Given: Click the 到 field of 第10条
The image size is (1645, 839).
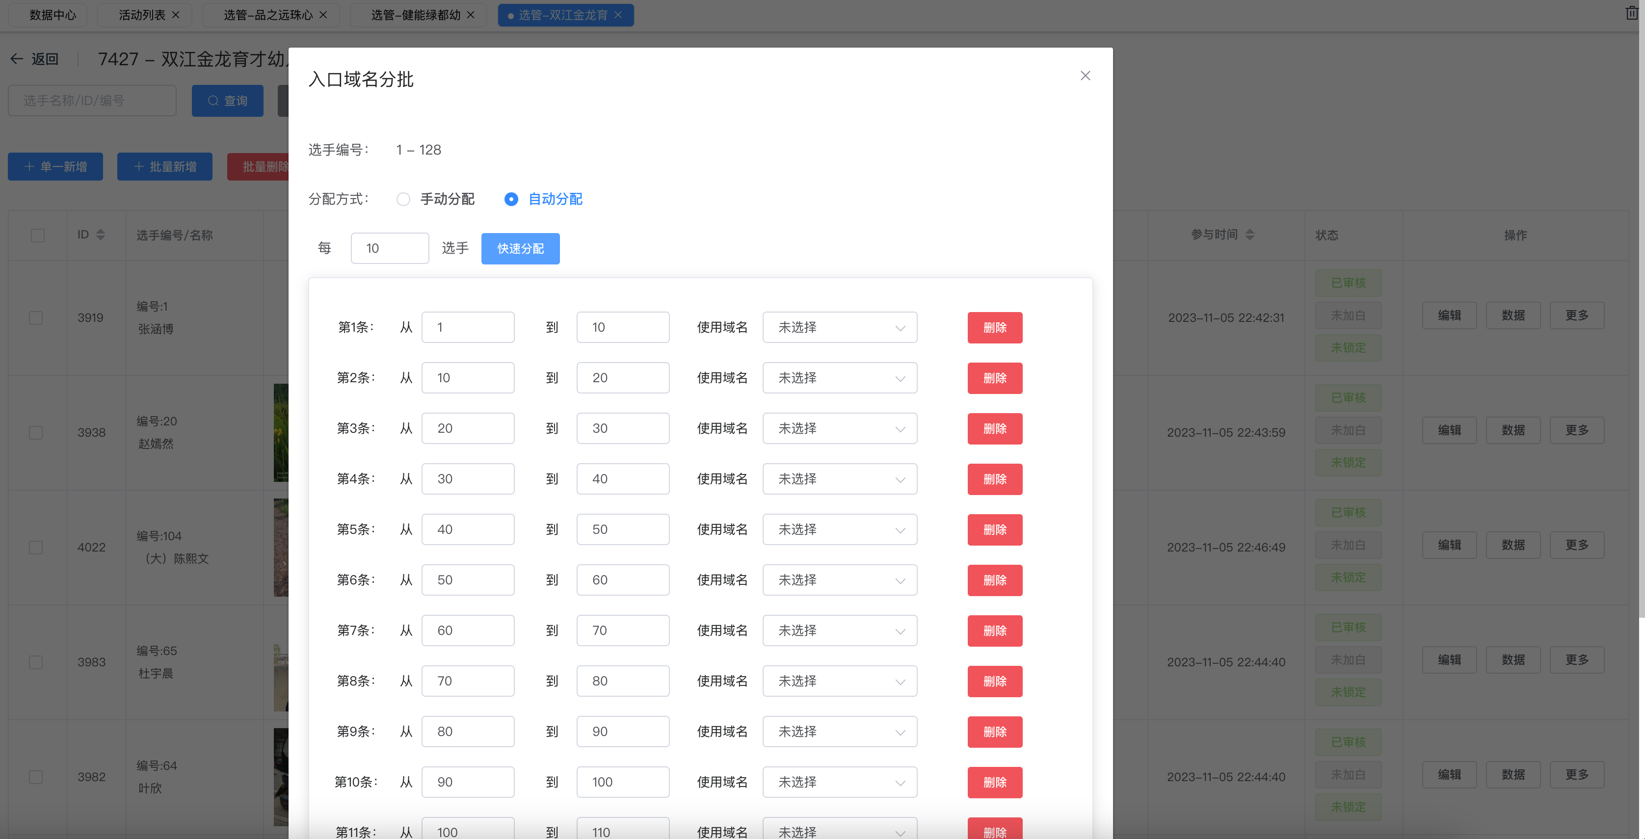Looking at the screenshot, I should click(x=623, y=782).
